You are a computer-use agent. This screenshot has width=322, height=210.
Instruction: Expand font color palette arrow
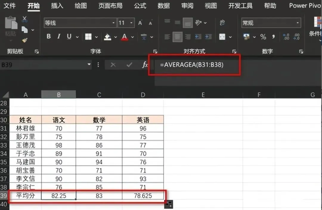132,37
